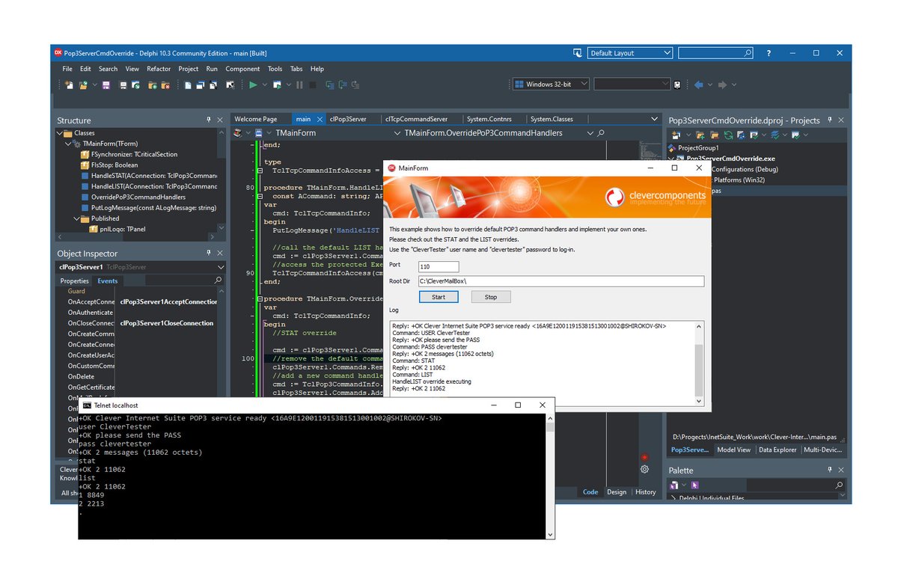The width and height of the screenshot is (898, 561).
Task: Open the Data Explorer tab
Action: (x=777, y=450)
